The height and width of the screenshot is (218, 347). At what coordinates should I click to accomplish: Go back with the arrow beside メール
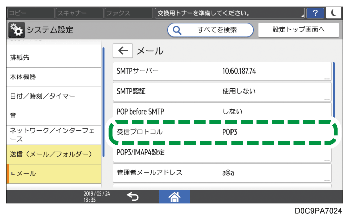click(123, 51)
